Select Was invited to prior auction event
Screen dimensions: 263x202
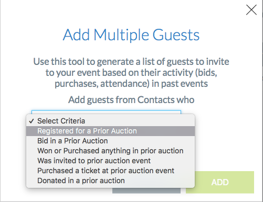[x=110, y=161]
